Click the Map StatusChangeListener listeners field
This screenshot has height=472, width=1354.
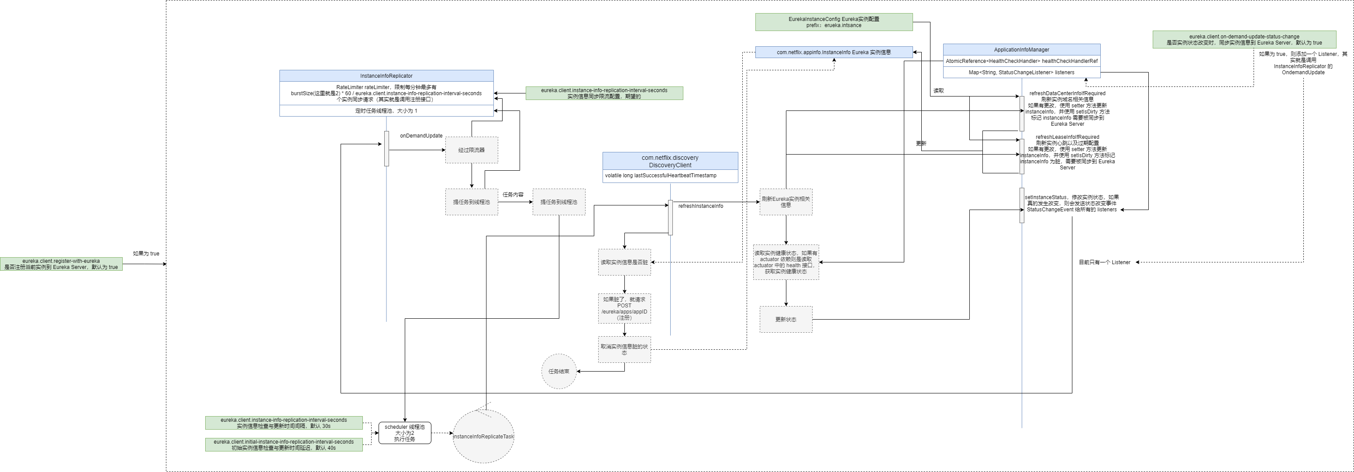coord(1021,72)
